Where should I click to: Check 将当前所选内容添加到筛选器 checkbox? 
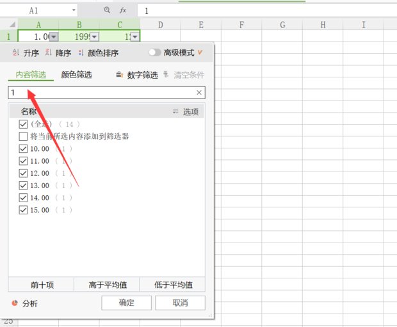point(23,136)
